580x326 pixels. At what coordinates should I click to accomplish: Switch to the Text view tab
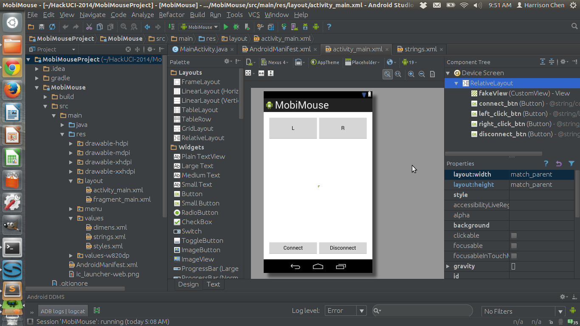tap(213, 284)
